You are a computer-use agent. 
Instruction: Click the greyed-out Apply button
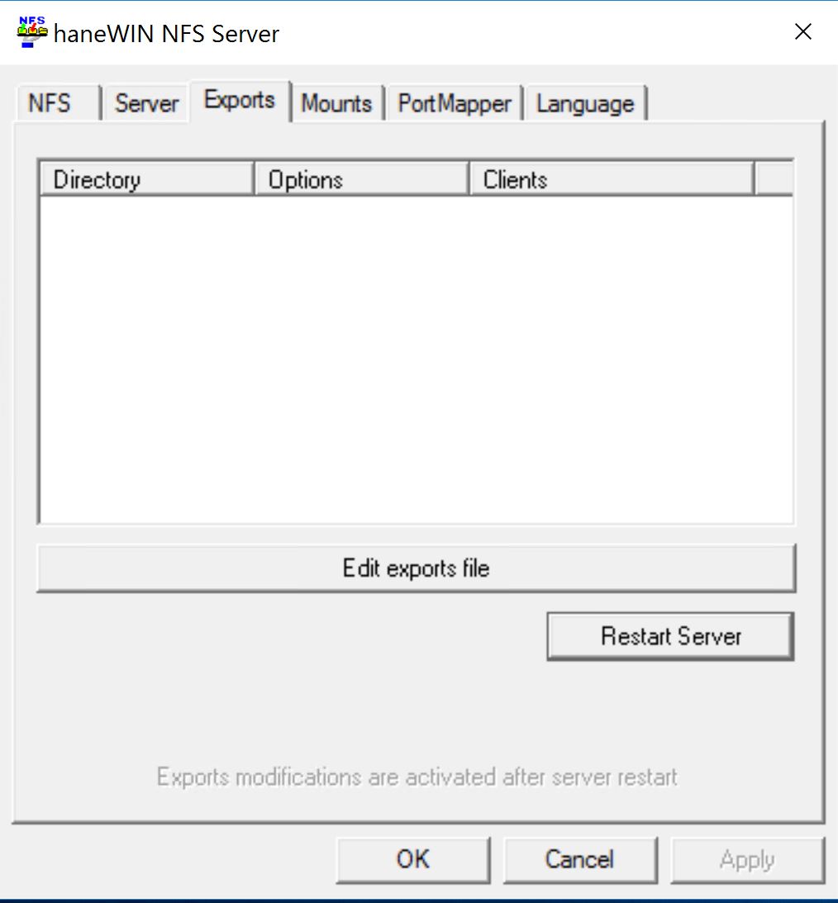pyautogui.click(x=747, y=860)
